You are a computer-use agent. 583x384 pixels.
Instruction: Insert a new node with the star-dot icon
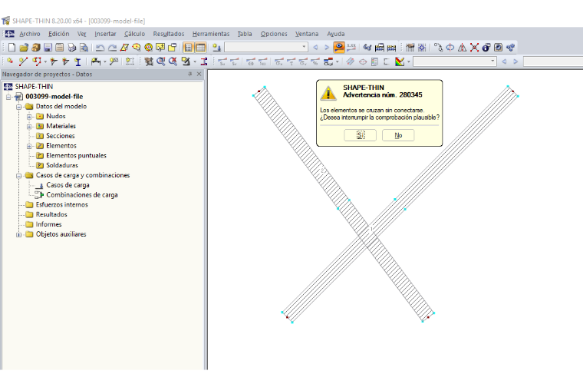(x=10, y=61)
